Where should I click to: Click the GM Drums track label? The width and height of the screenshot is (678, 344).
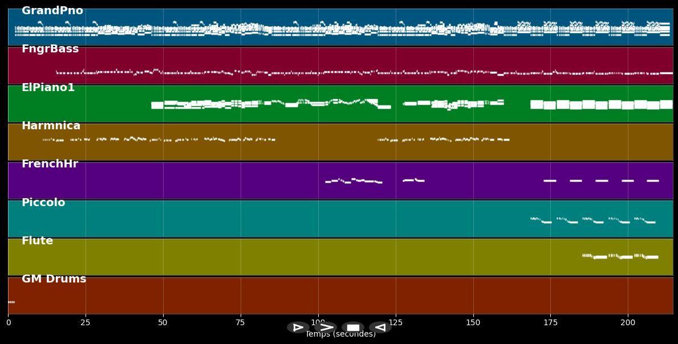point(54,279)
